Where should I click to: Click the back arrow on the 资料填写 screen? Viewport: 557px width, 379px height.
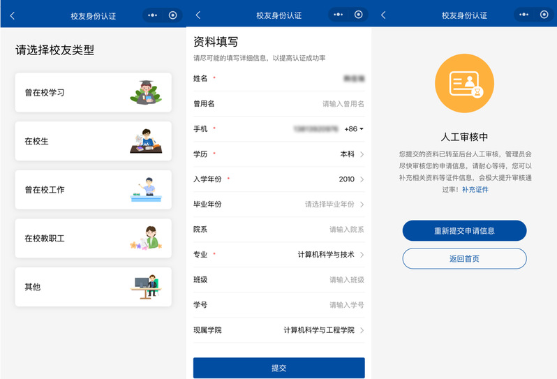coord(198,15)
